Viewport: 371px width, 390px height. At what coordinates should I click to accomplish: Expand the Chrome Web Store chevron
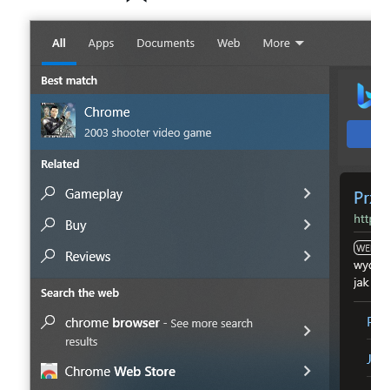[308, 371]
